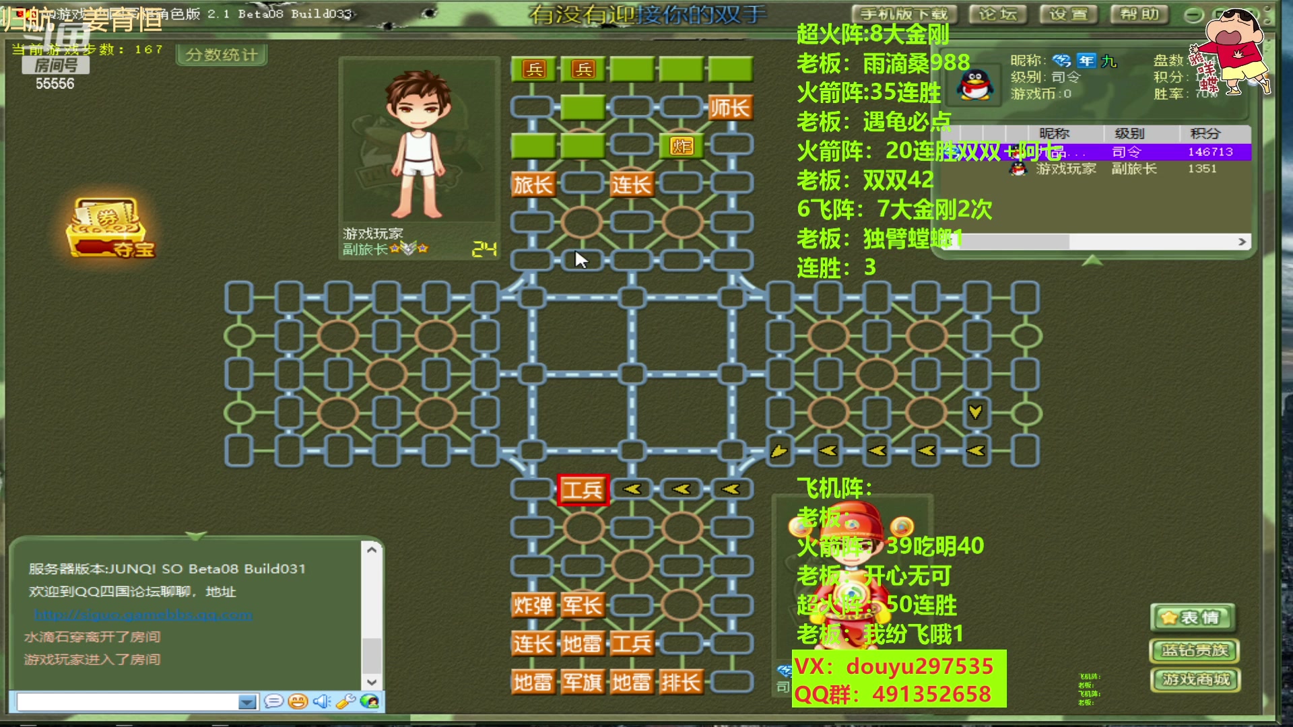Select the 工兵 piece above 地雷 and 排长
Image resolution: width=1293 pixels, height=727 pixels.
coord(632,644)
